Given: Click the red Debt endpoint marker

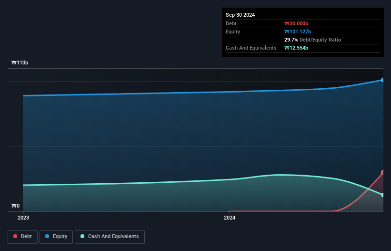Looking at the screenshot, I should (x=383, y=172).
